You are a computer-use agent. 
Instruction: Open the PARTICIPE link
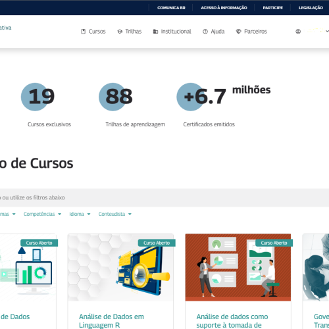coord(273,8)
